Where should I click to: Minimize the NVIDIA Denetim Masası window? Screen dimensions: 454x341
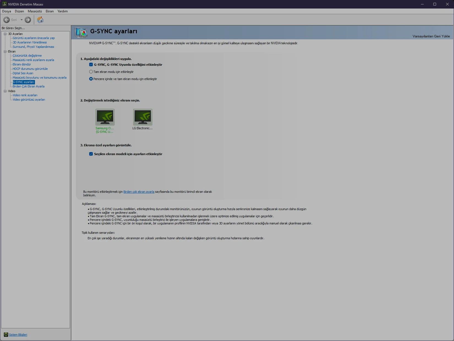point(422,4)
